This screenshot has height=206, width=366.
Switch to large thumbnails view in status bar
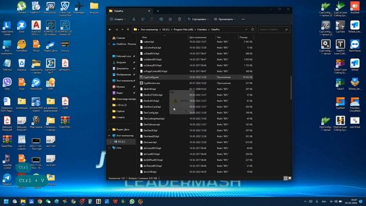pos(290,178)
